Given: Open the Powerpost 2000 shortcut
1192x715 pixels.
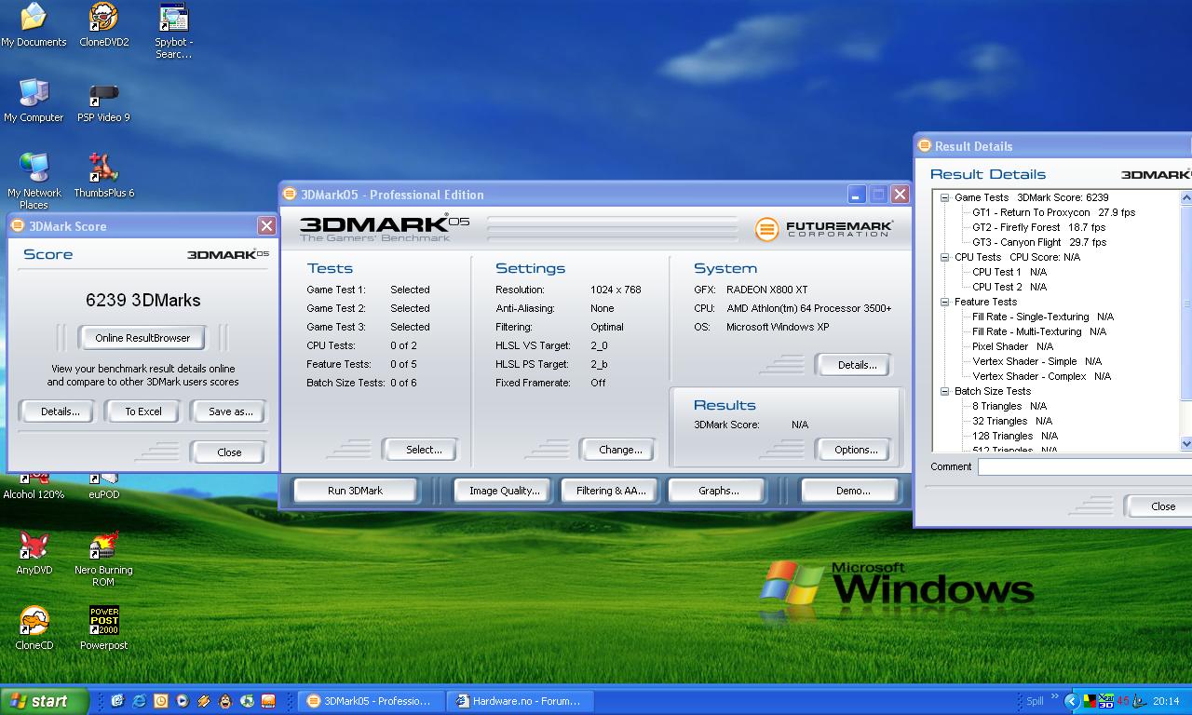Looking at the screenshot, I should point(103,628).
